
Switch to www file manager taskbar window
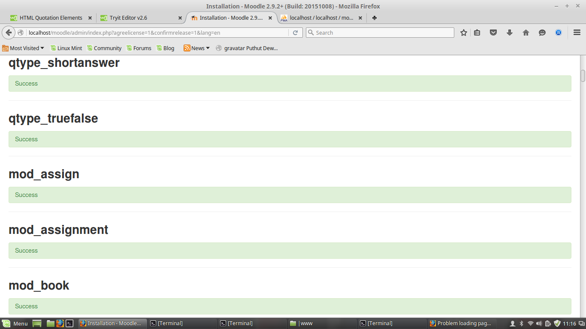tap(322, 323)
